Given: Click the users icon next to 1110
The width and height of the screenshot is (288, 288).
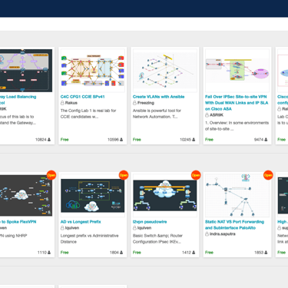Looking at the screenshot, I should (49, 253).
